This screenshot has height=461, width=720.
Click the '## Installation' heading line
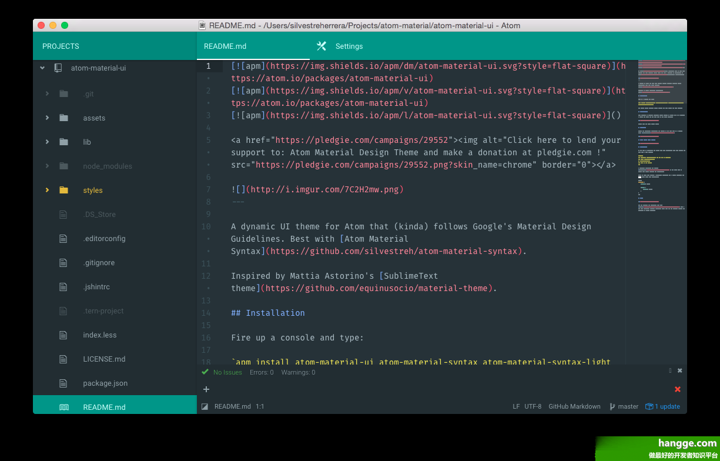(x=268, y=313)
